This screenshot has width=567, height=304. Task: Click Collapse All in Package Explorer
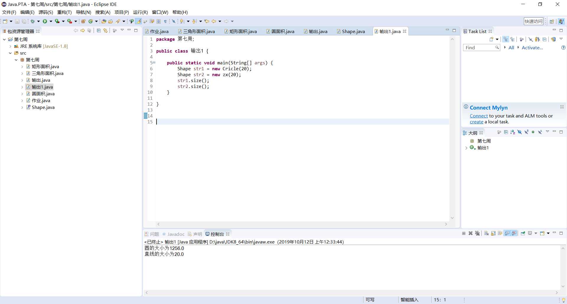click(x=99, y=30)
